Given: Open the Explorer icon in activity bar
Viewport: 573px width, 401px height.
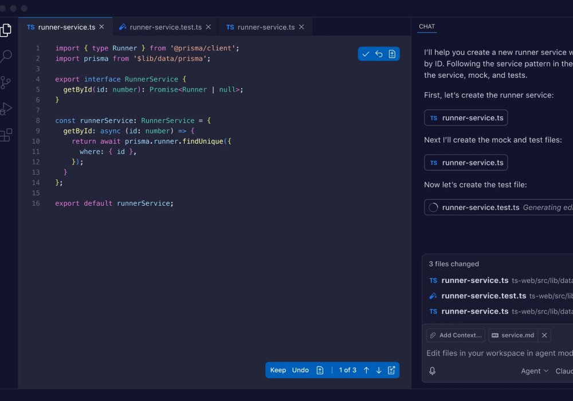Looking at the screenshot, I should (6, 30).
